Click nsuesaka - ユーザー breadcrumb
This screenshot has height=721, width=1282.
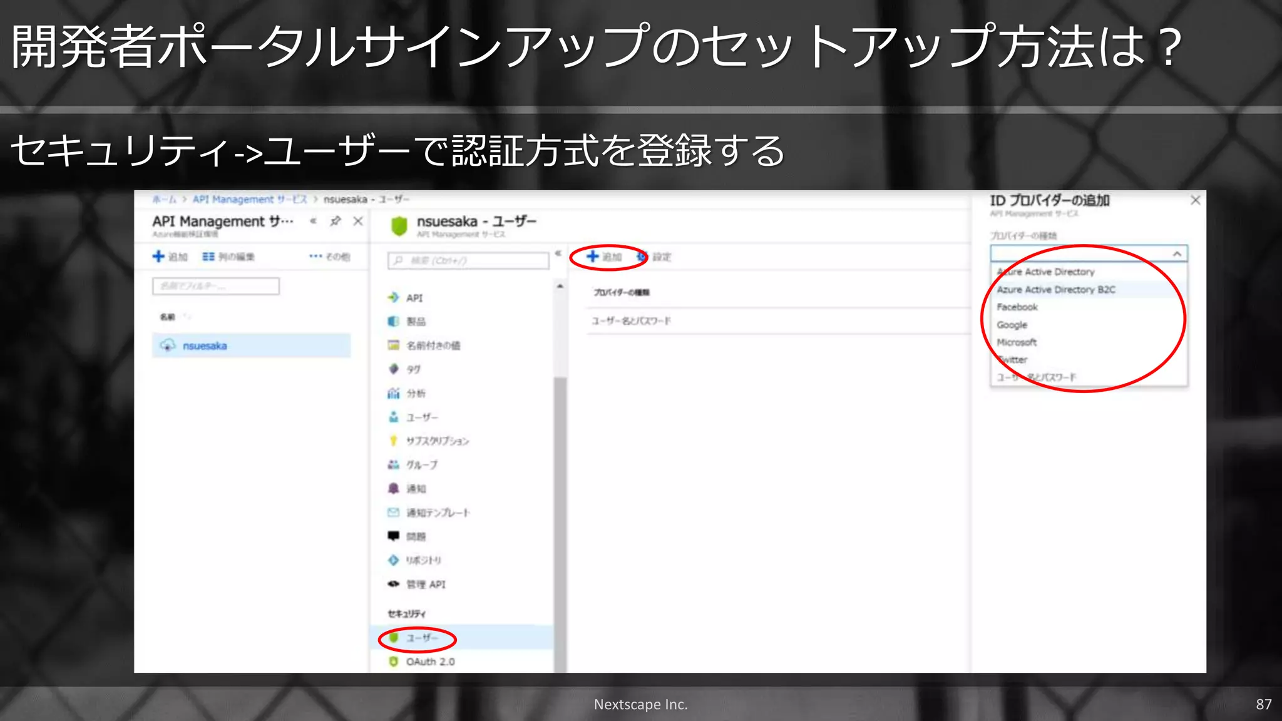[x=366, y=199]
